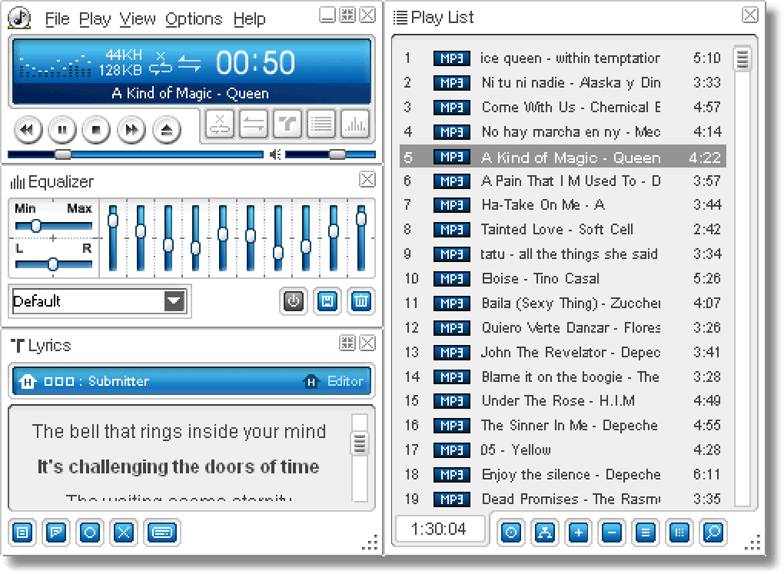Delete equalizer preset with trash icon

point(361,301)
